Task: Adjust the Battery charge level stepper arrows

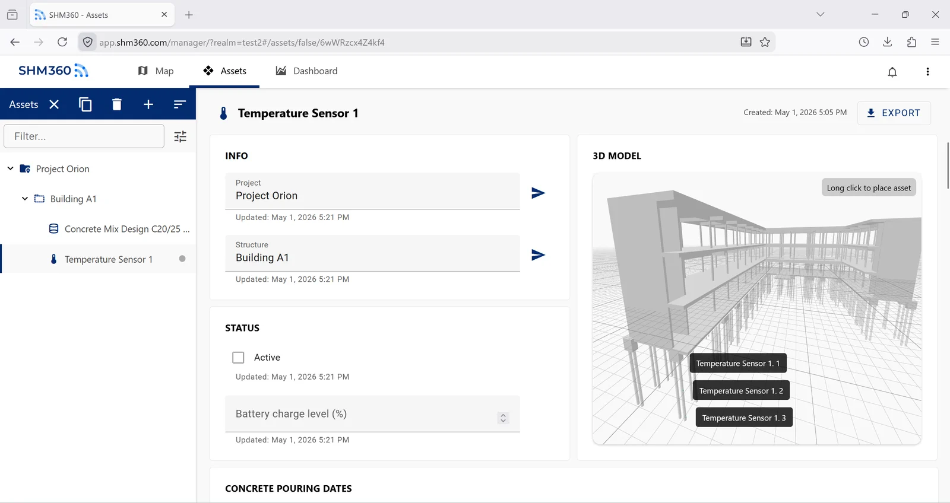Action: click(x=503, y=418)
